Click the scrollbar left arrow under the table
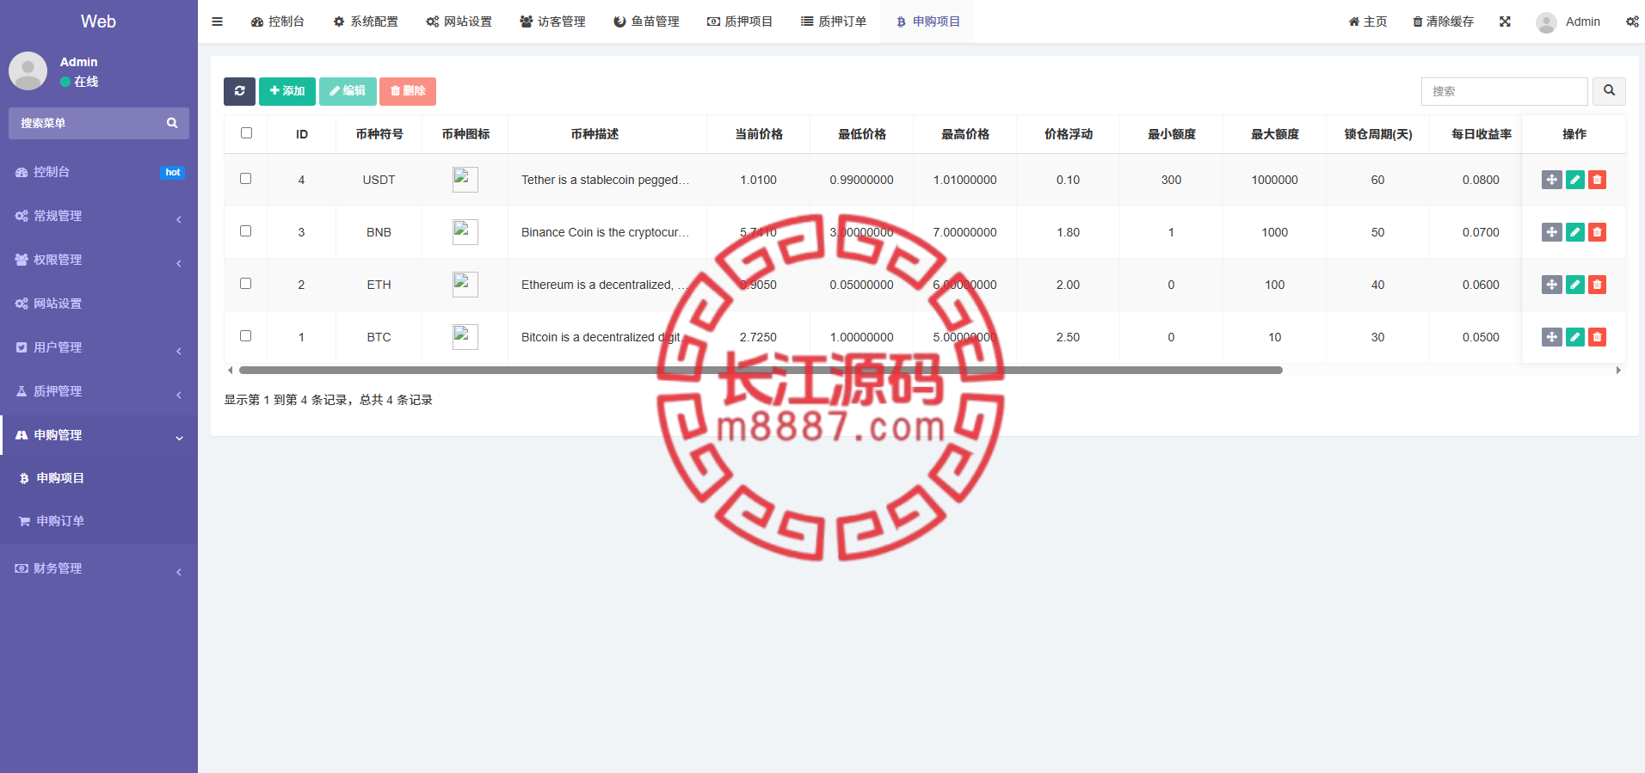 [x=230, y=371]
